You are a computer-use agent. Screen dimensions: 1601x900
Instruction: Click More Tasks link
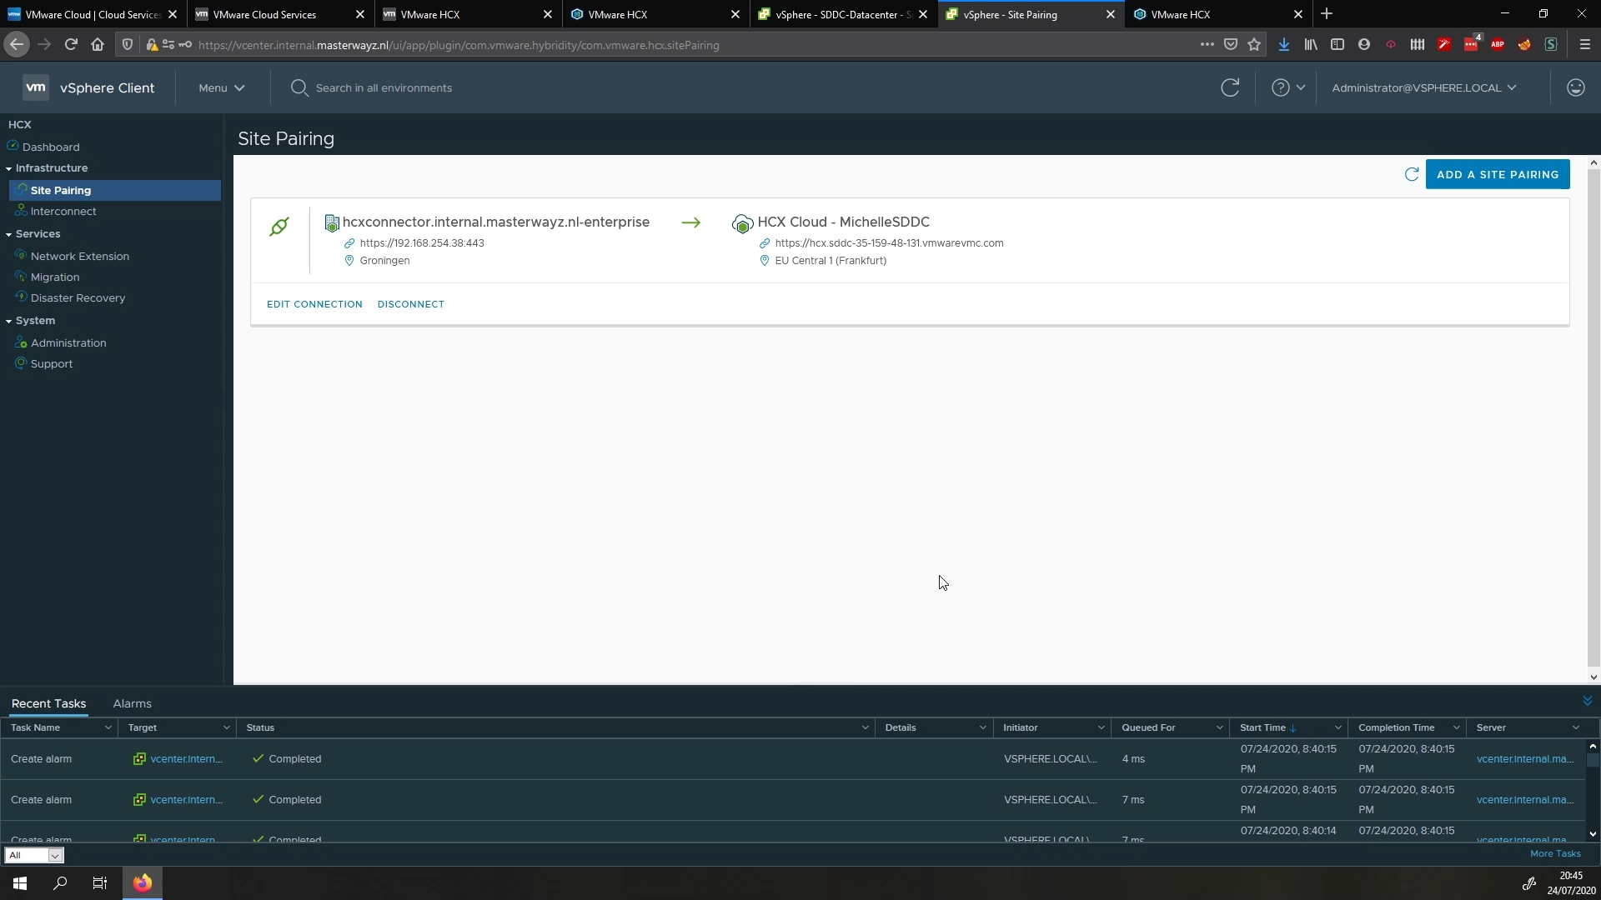tap(1555, 853)
